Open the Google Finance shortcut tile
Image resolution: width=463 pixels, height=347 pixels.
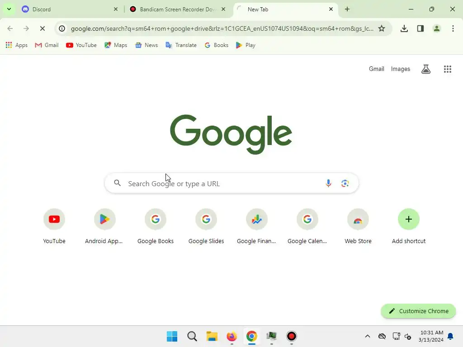[x=257, y=227]
